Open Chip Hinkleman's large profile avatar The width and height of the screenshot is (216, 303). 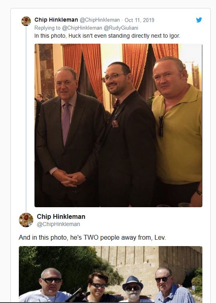(x=26, y=220)
